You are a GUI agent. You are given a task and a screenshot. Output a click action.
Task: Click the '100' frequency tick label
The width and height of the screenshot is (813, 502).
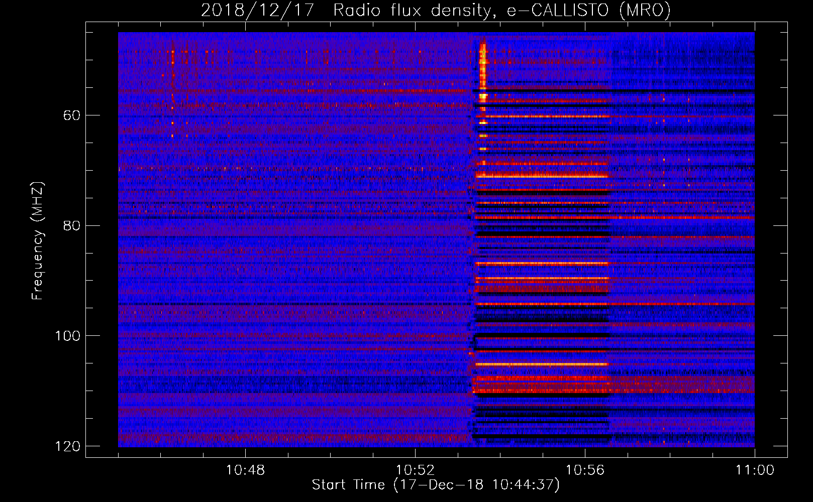click(x=68, y=335)
